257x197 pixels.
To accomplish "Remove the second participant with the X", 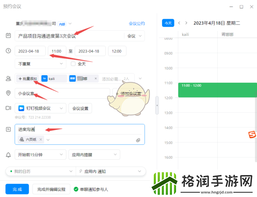I will (x=96, y=78).
